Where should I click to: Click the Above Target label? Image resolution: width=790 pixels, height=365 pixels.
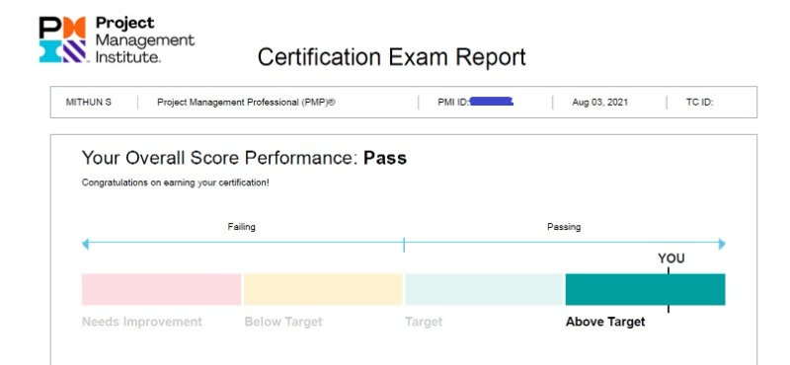[x=605, y=322]
